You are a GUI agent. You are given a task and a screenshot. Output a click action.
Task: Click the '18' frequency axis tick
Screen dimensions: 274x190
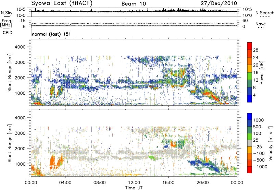[x=23, y=21]
